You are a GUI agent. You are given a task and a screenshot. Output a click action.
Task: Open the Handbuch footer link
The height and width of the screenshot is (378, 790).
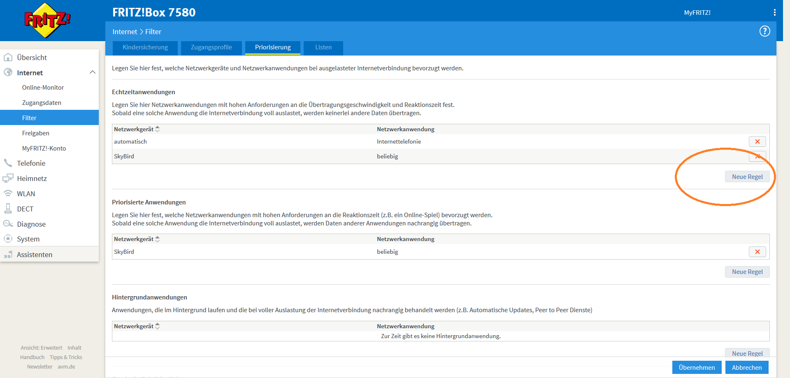[x=32, y=357]
